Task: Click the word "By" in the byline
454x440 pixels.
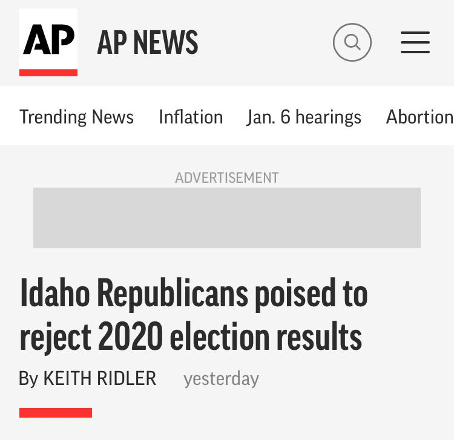Action: pyautogui.click(x=28, y=379)
